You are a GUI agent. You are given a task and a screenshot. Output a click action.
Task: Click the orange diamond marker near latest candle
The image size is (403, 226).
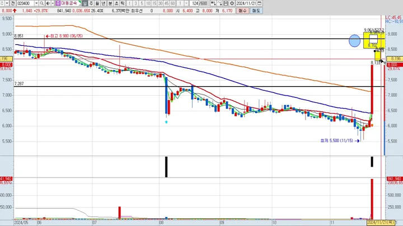tap(372, 125)
